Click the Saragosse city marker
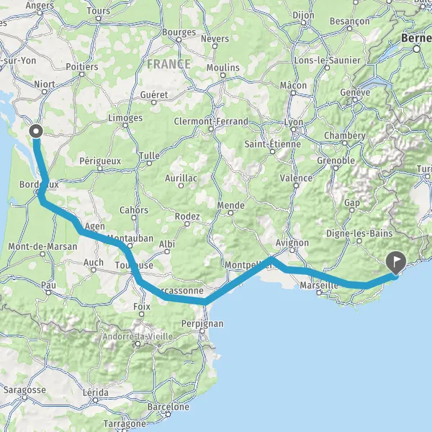This screenshot has height=432, width=432. 24,397
